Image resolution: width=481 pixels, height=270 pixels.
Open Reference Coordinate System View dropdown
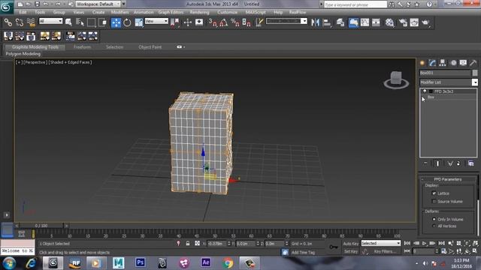point(156,21)
